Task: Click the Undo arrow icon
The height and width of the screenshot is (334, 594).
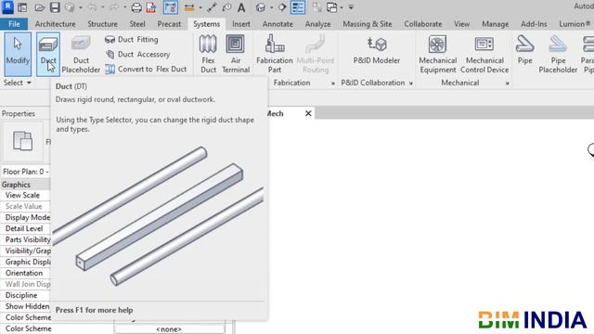Action: [92, 7]
